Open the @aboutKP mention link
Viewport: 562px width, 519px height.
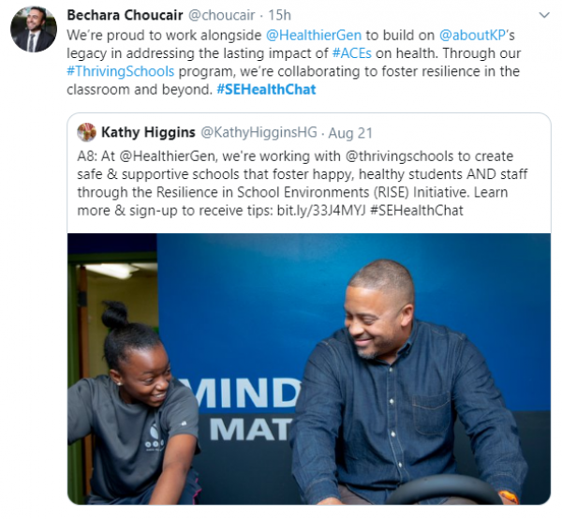click(x=472, y=35)
